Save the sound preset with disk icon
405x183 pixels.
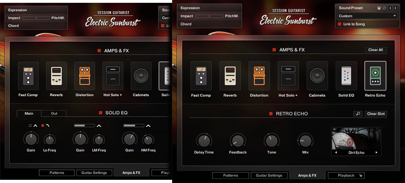(379, 8)
